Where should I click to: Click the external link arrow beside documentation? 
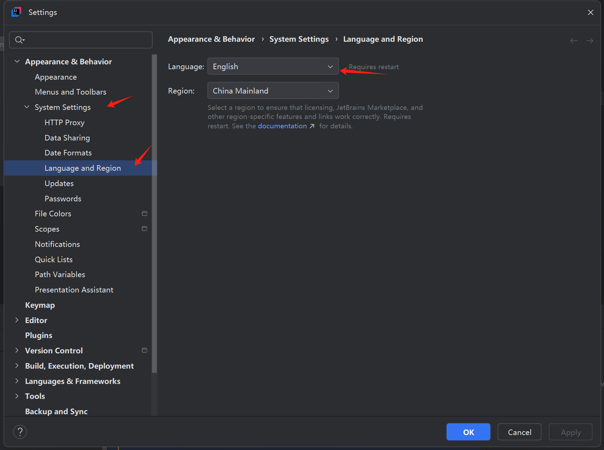[x=312, y=126]
